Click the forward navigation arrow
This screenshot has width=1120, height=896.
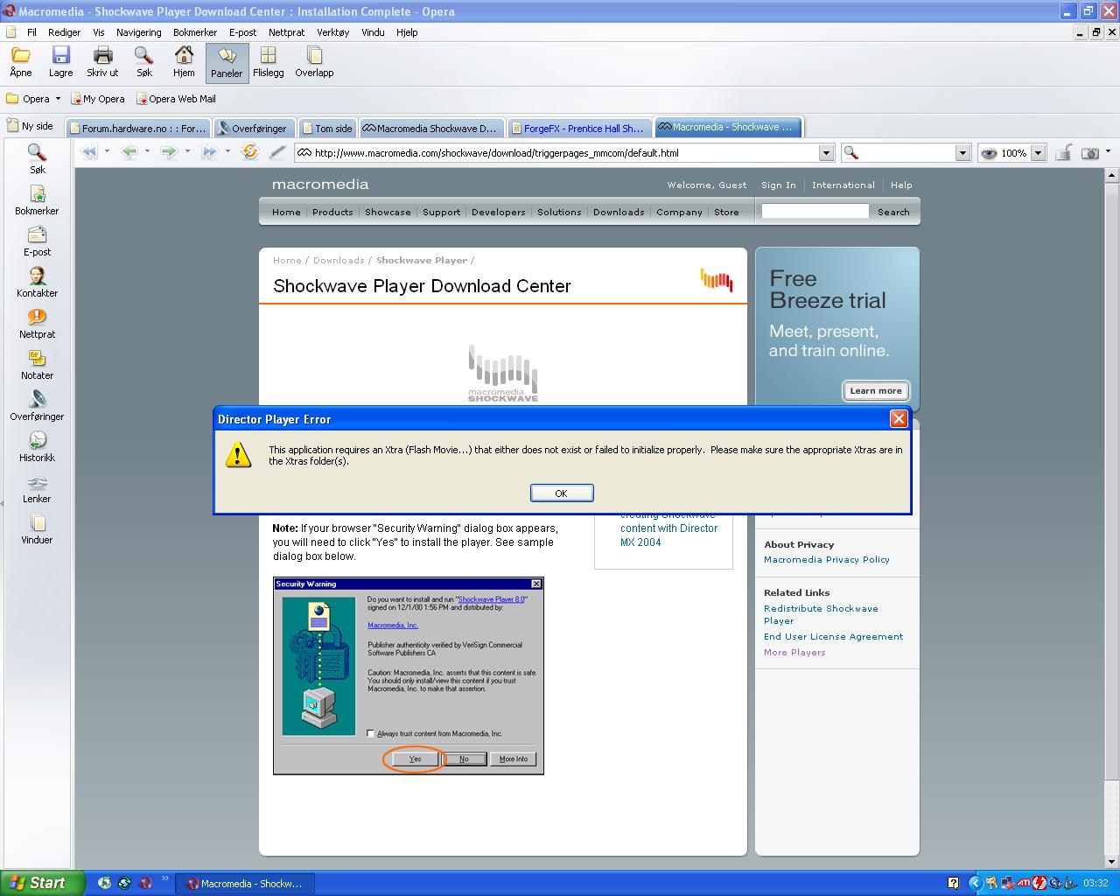[170, 152]
